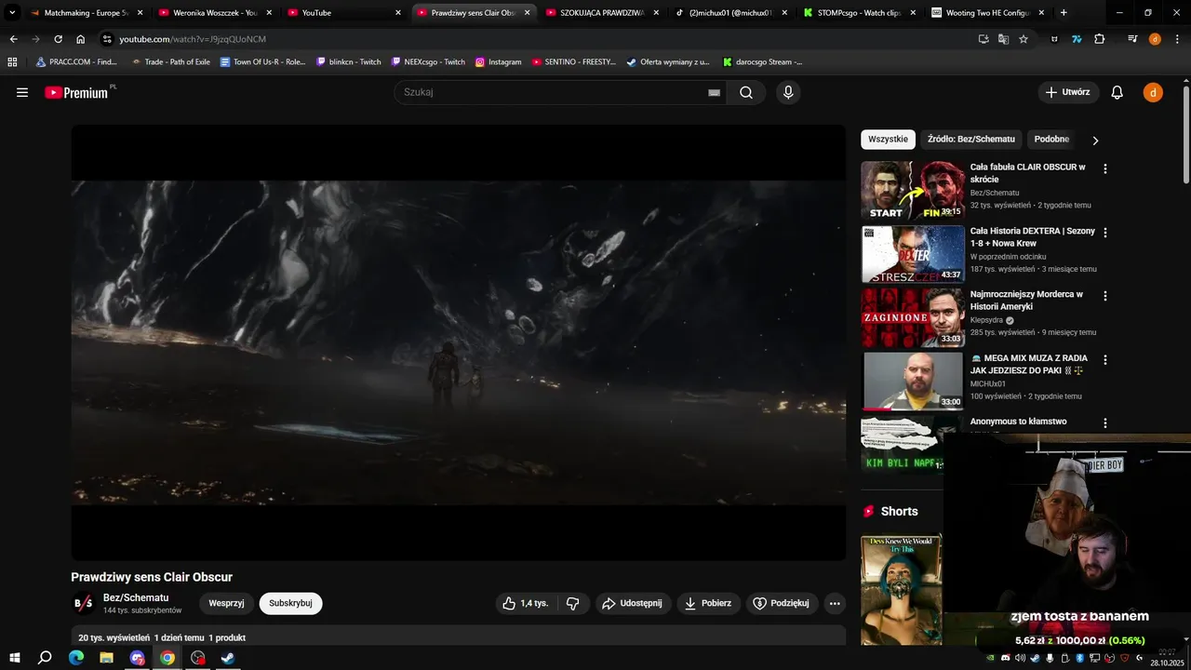Open Steam from the taskbar
This screenshot has height=670, width=1191.
227,657
